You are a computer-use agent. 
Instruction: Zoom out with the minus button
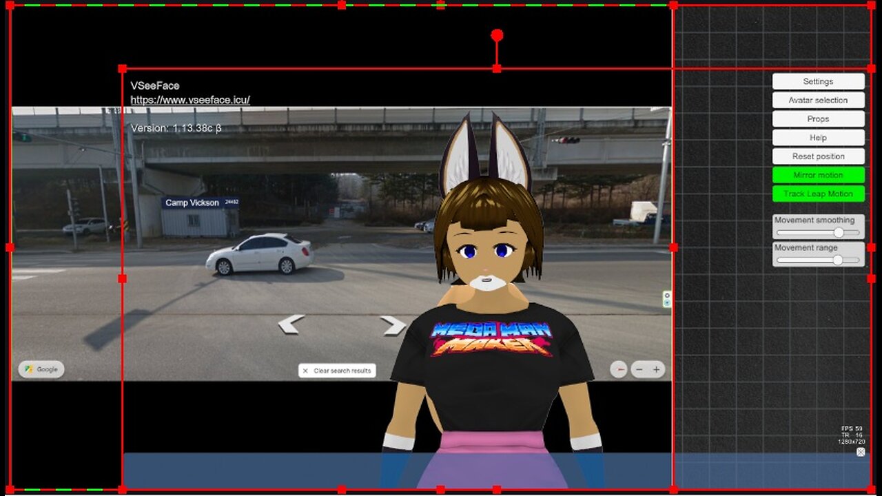point(639,370)
